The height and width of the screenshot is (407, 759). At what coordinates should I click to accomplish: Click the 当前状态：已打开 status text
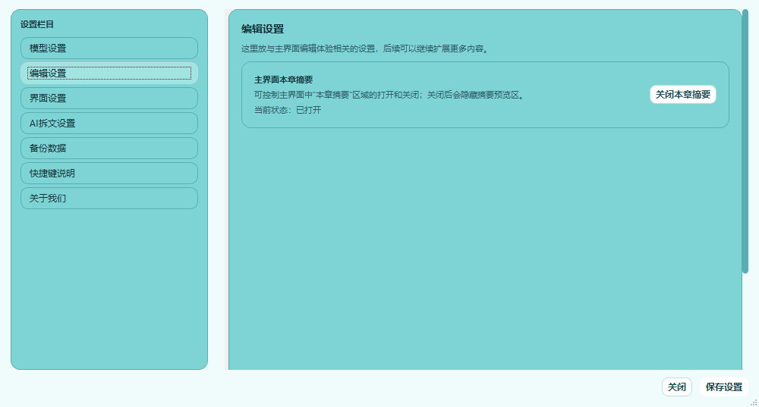coord(288,110)
